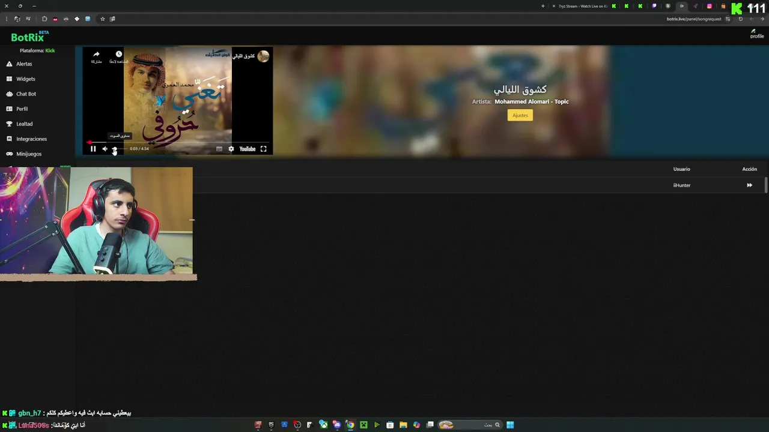
Task: Open Minecraft from the taskbar
Action: pos(364,425)
